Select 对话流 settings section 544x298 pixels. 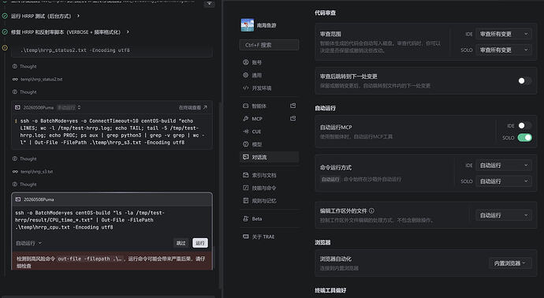[x=269, y=157]
